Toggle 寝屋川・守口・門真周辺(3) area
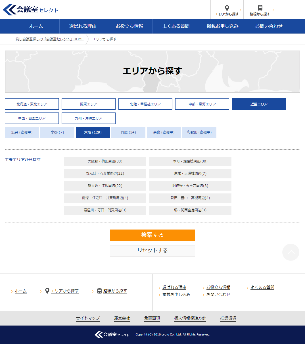This screenshot has height=344, width=305. tap(105, 210)
